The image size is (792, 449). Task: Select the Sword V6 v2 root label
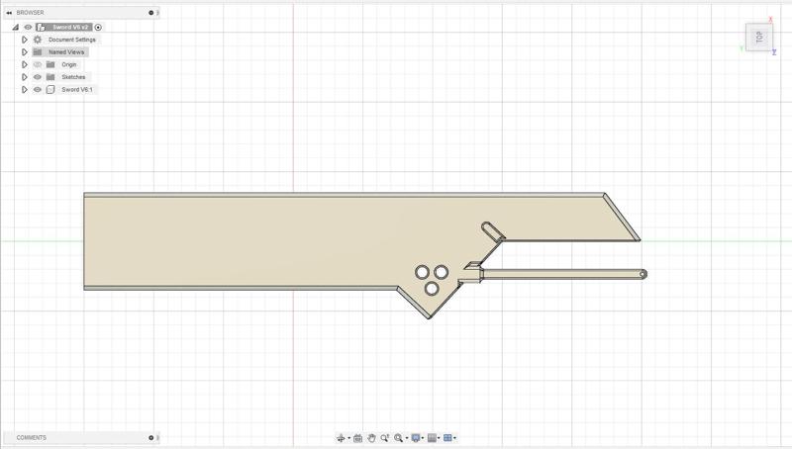tap(70, 28)
